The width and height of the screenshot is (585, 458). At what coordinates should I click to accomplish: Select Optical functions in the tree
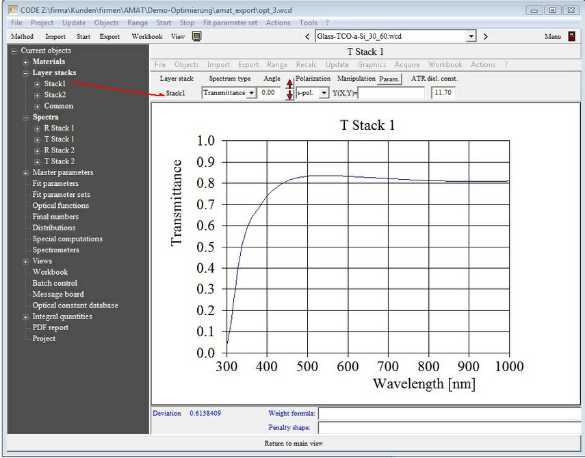(60, 205)
